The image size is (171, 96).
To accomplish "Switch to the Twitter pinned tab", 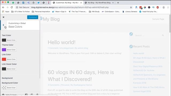I will [38, 3].
